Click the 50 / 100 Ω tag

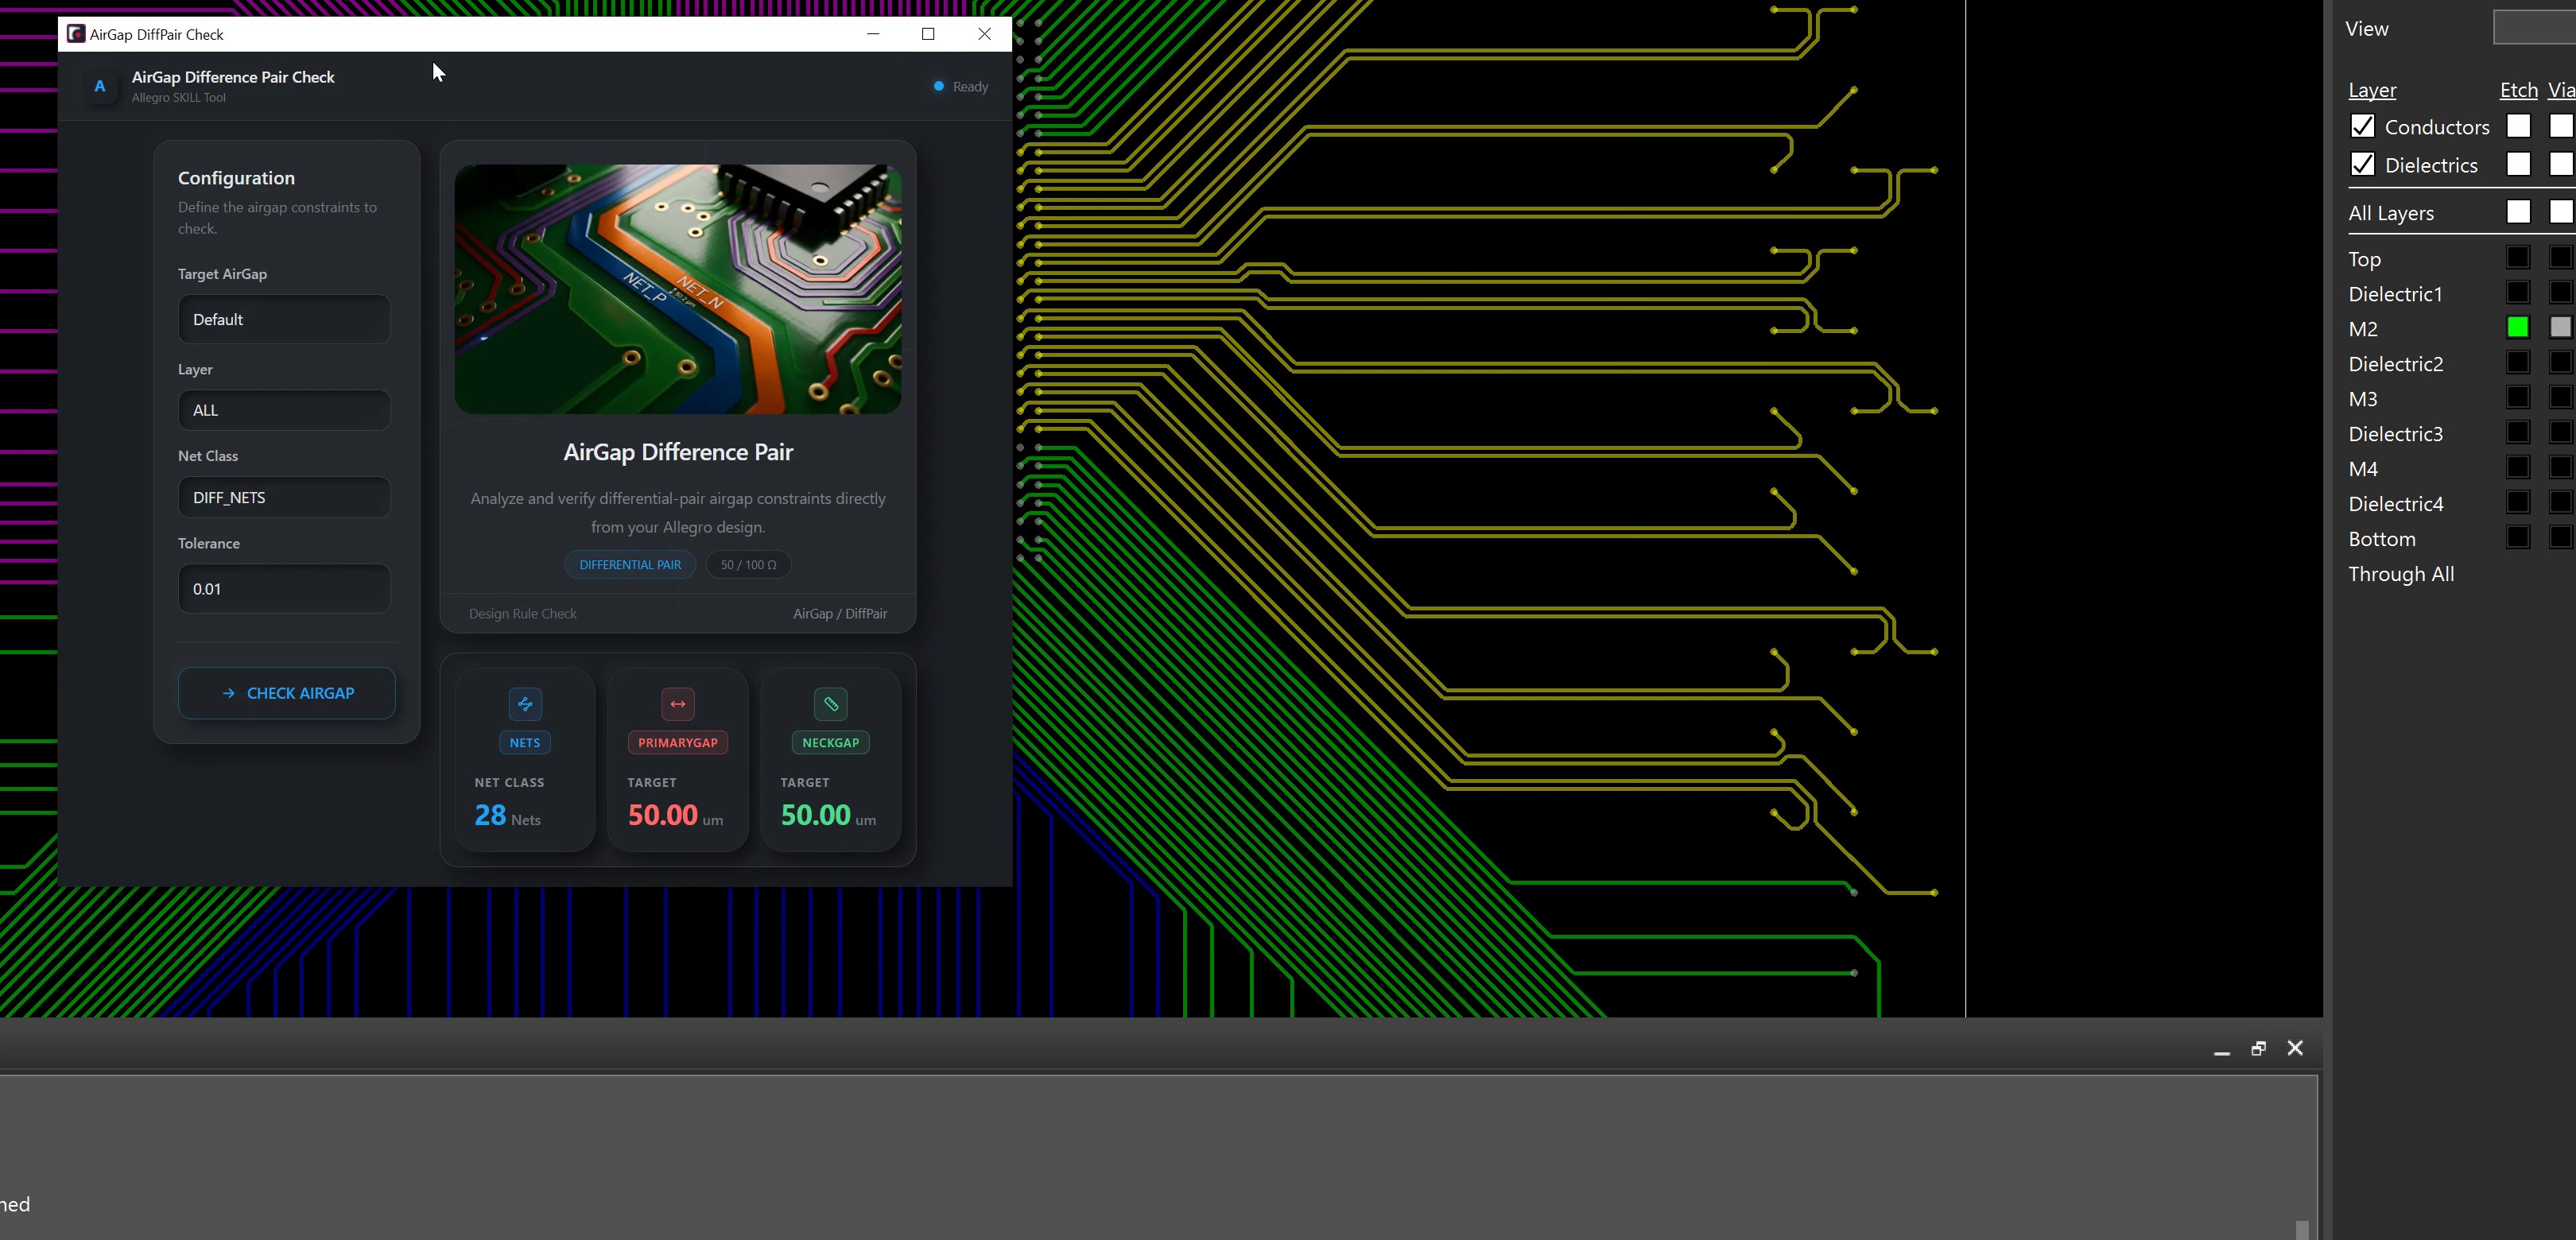pos(748,565)
